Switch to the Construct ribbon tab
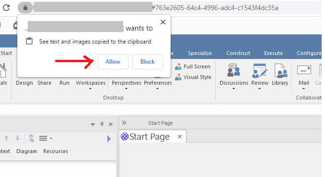This screenshot has width=325, height=177. 238,53
